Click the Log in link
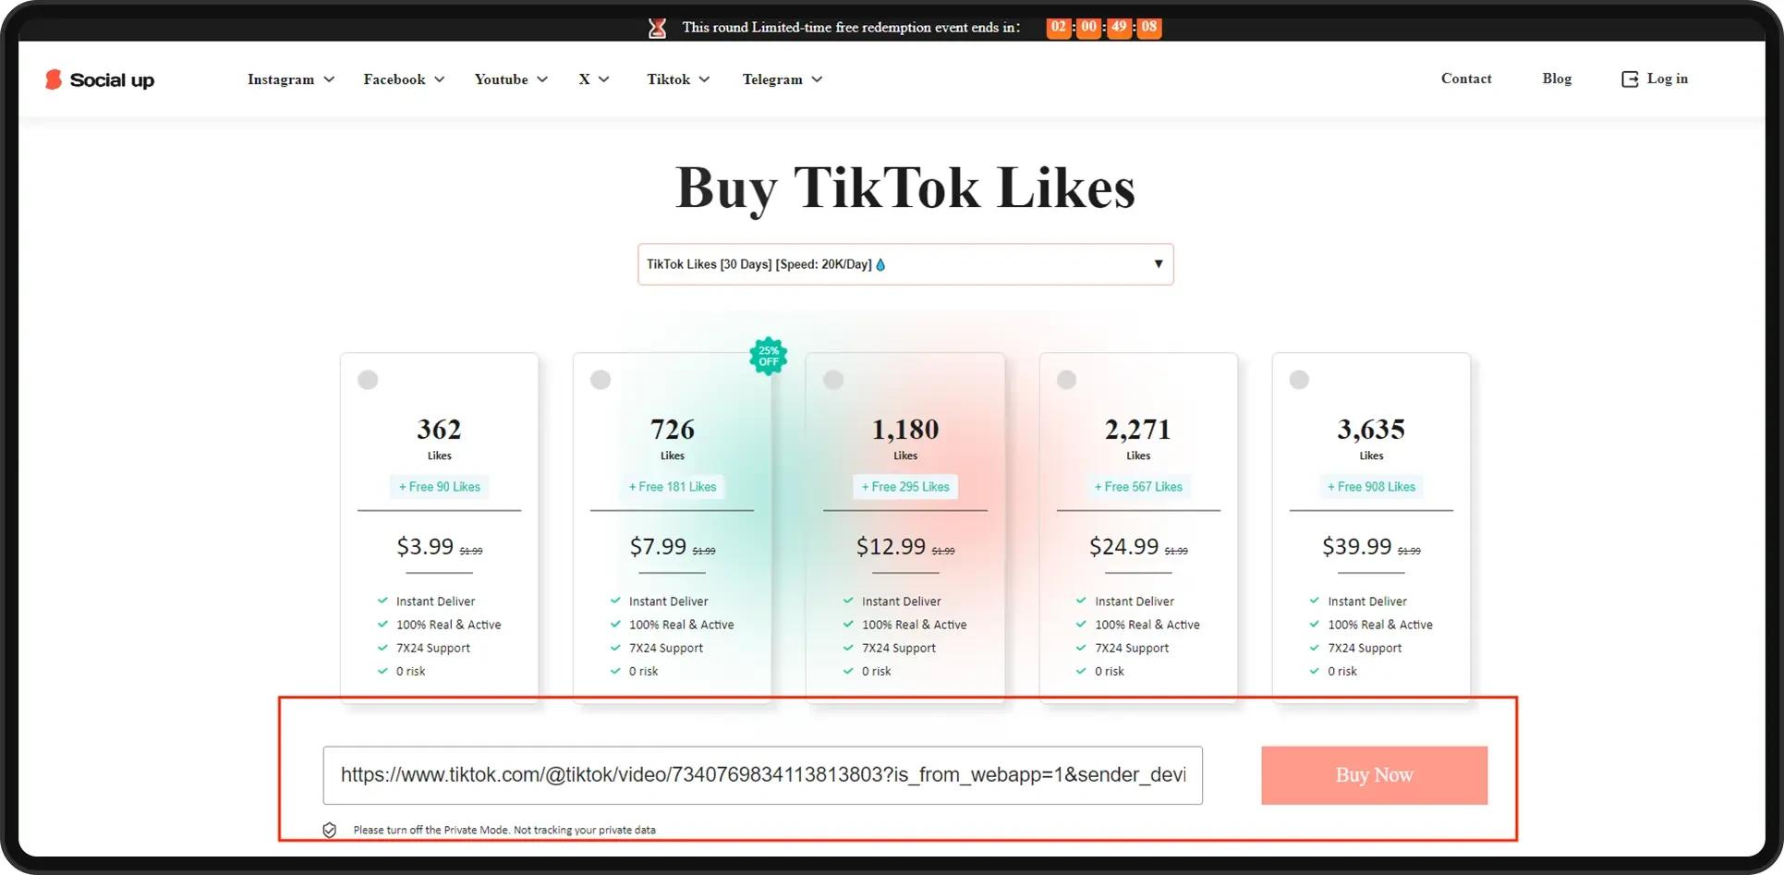Screen dimensions: 1784x875 click(1655, 79)
